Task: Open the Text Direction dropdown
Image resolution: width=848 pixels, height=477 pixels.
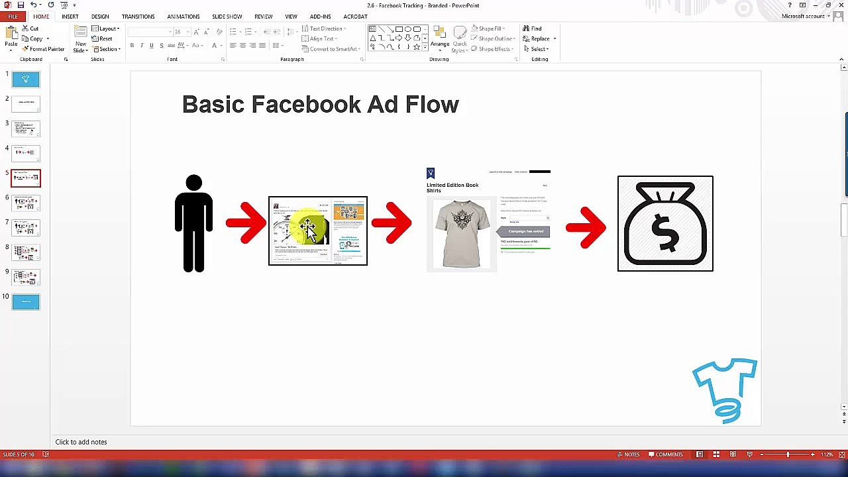Action: point(323,28)
